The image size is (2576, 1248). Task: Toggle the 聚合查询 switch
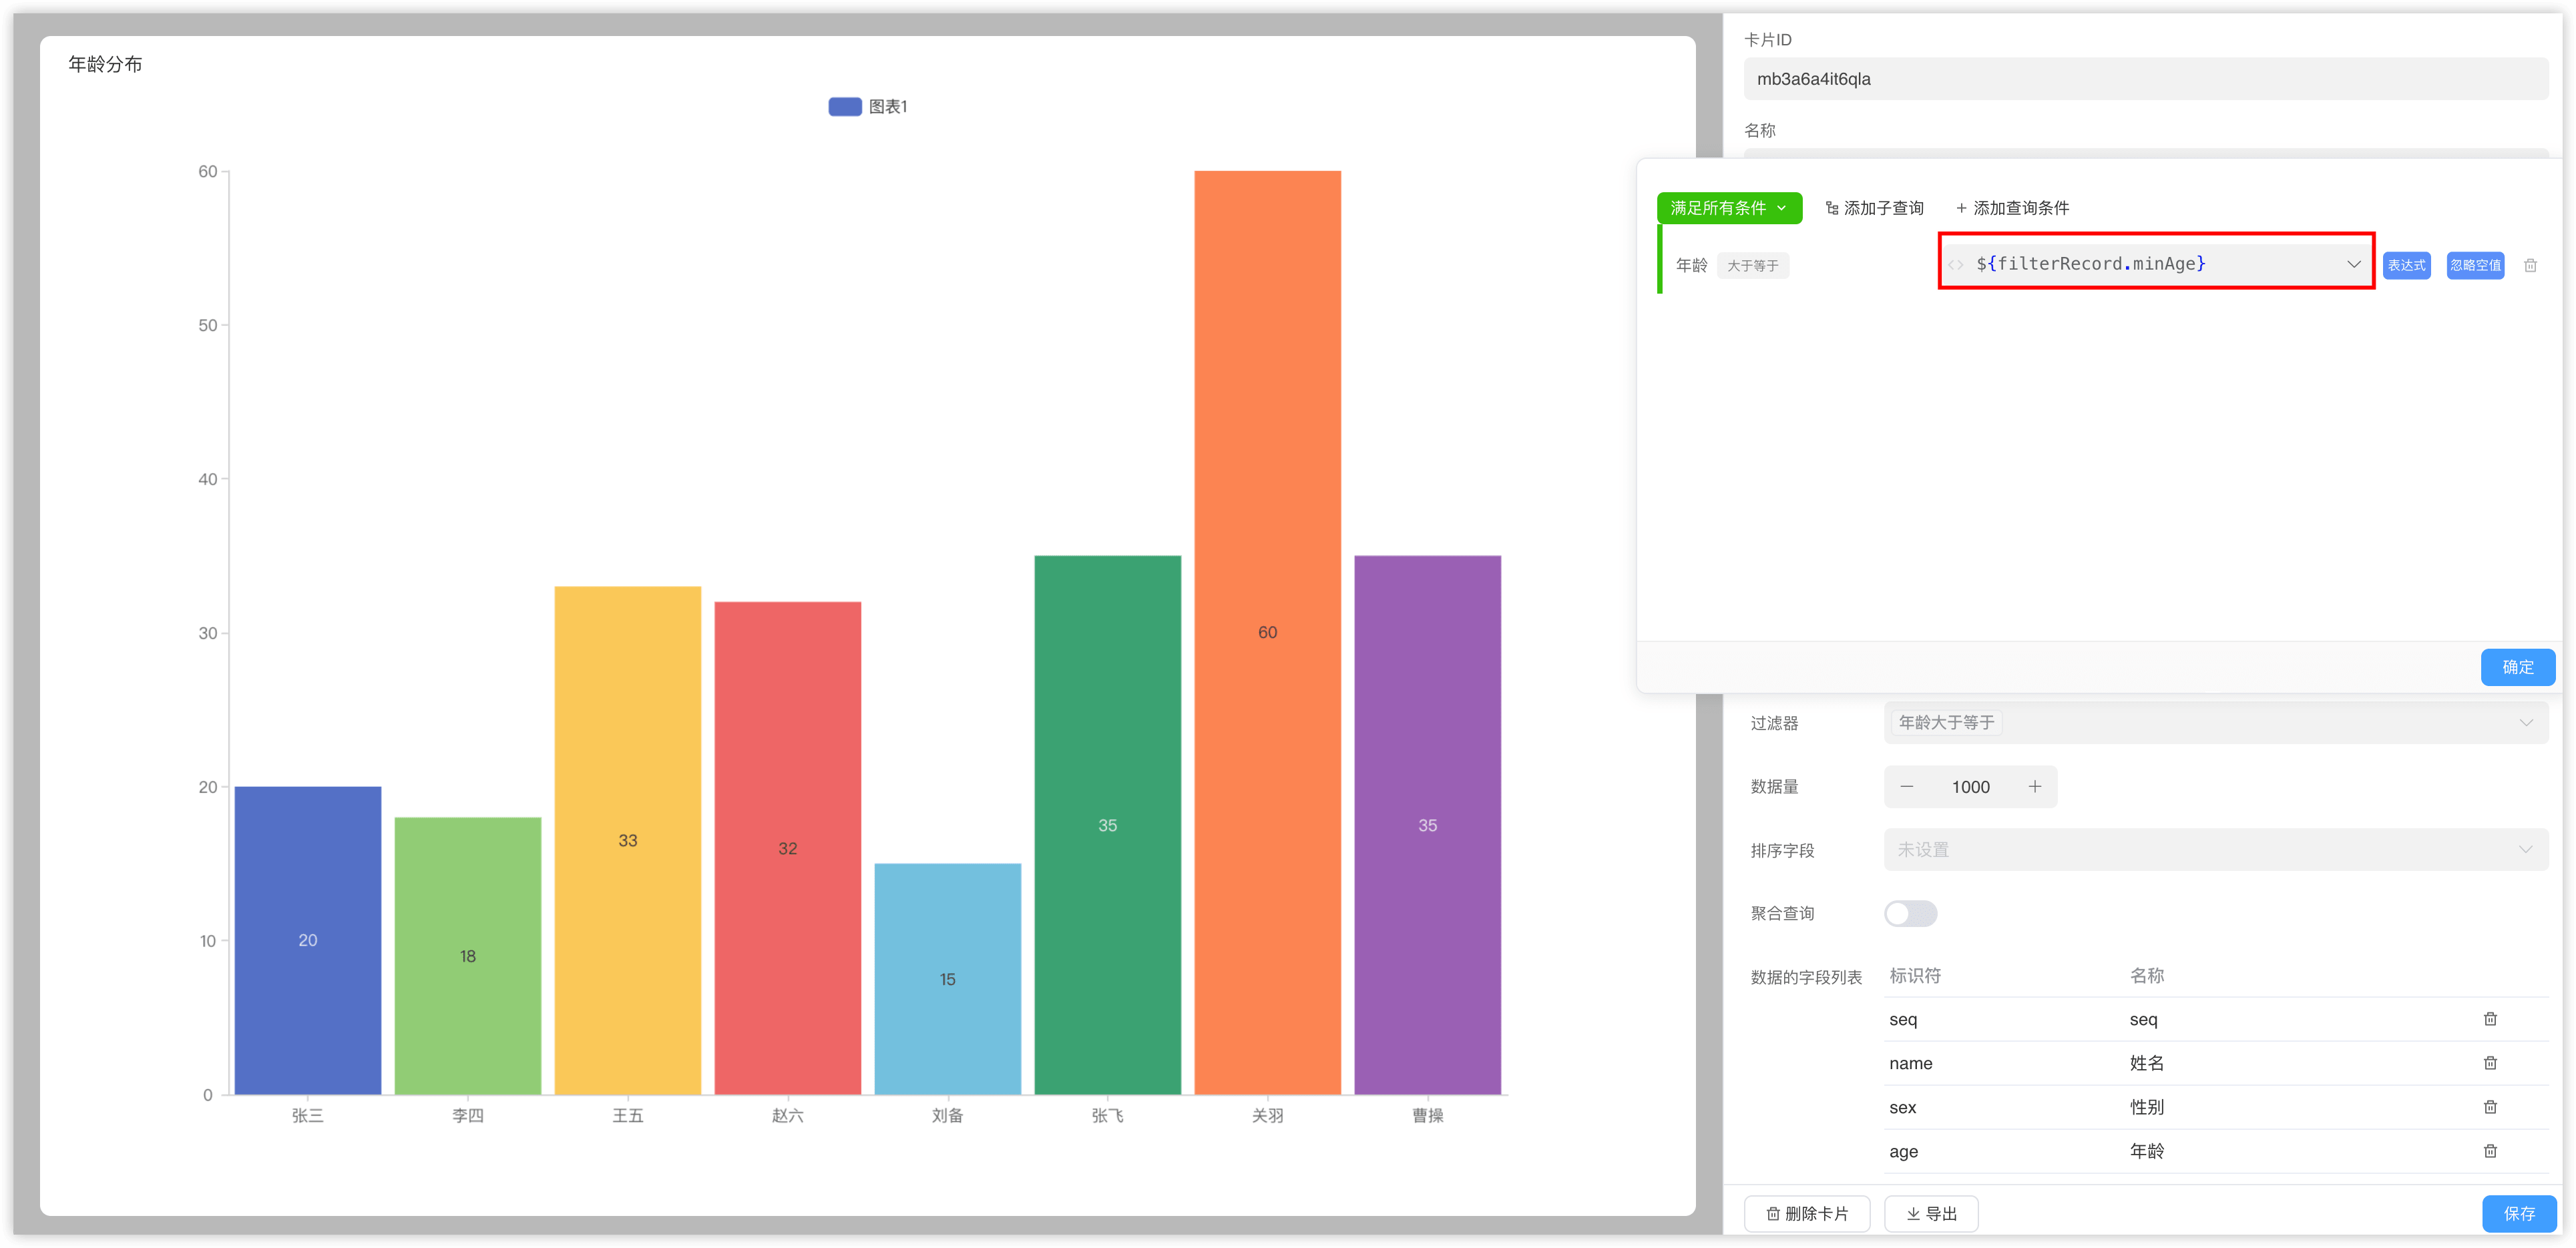click(1910, 913)
